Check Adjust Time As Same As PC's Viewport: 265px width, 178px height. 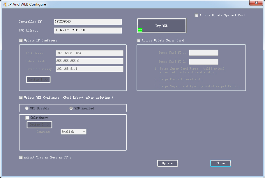point(21,158)
